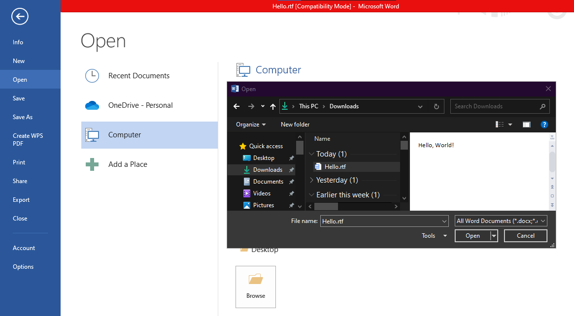Click the dialog back navigation arrow

pyautogui.click(x=236, y=106)
